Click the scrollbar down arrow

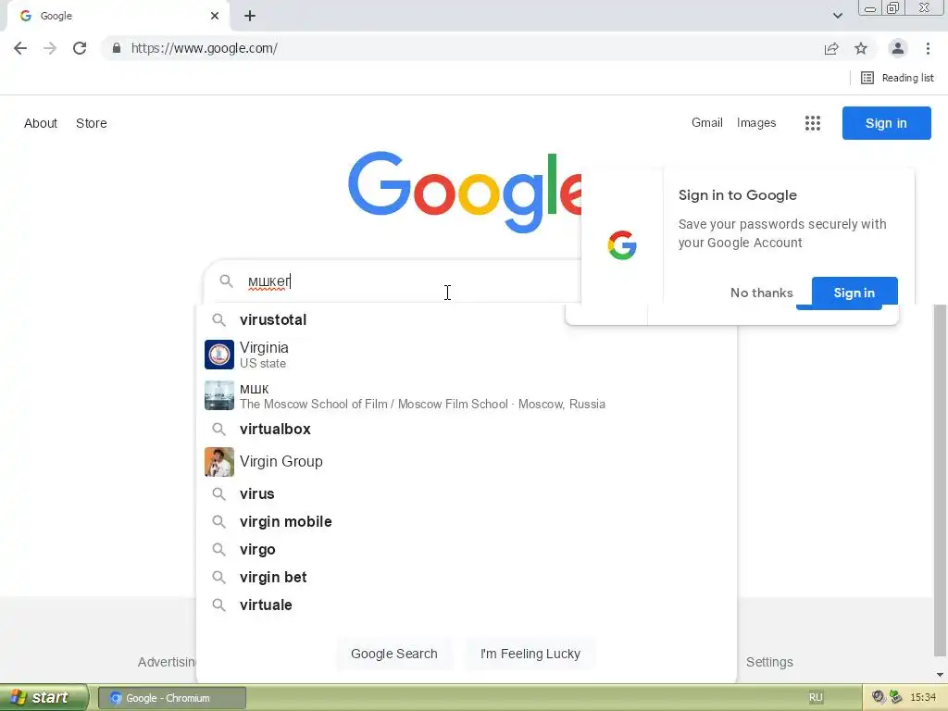coord(940,675)
